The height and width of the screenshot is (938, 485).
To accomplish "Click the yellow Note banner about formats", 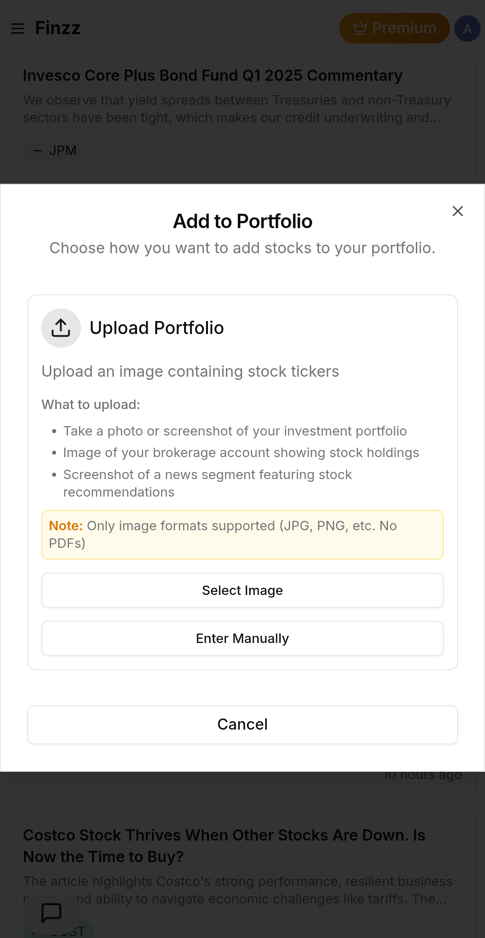I will pos(242,534).
